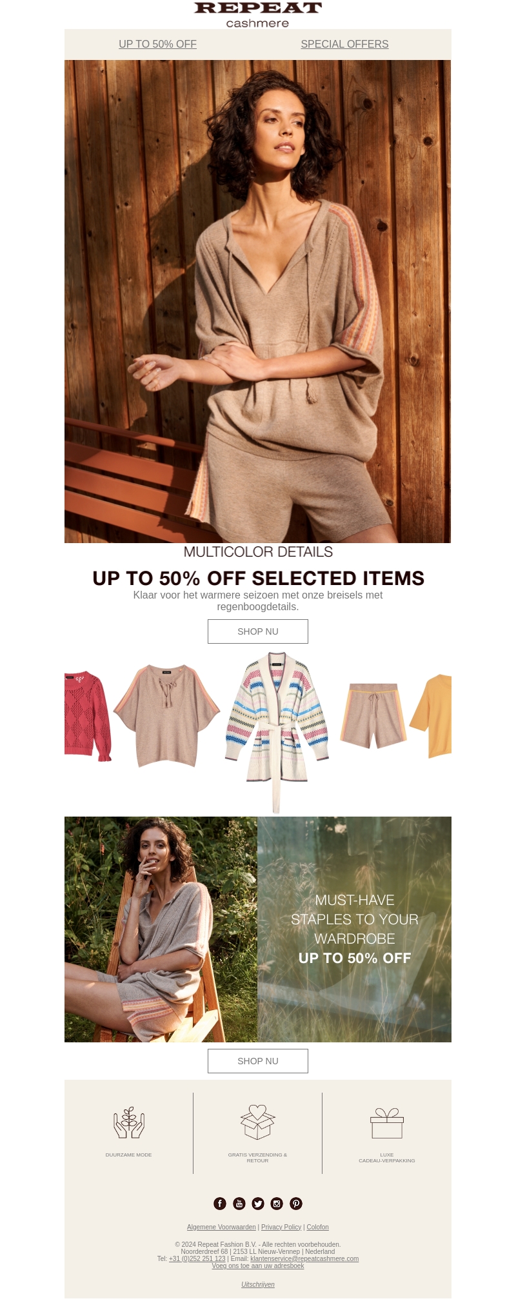Open the UP TO 50% OFF menu link
Image resolution: width=516 pixels, height=1301 pixels.
coord(157,44)
